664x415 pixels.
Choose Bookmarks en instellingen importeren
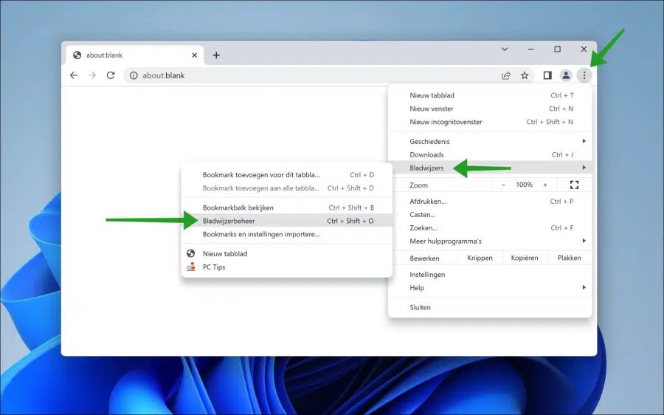coord(286,234)
